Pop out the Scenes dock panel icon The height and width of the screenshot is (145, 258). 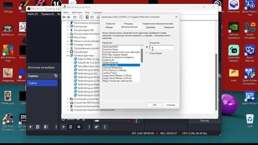click(56, 76)
